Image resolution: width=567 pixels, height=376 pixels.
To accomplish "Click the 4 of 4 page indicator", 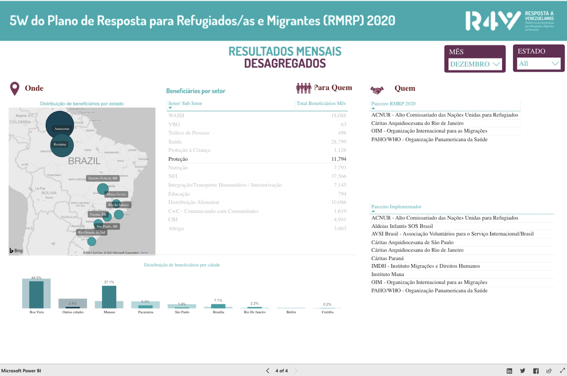I will click(282, 371).
